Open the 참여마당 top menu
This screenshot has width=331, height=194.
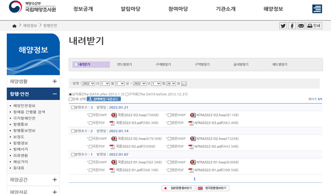pyautogui.click(x=178, y=9)
